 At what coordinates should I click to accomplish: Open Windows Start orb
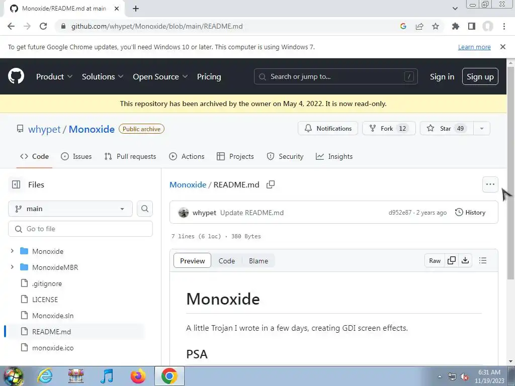[14, 376]
